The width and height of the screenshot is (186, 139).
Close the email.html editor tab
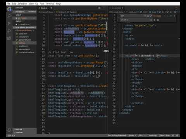click(x=122, y=8)
